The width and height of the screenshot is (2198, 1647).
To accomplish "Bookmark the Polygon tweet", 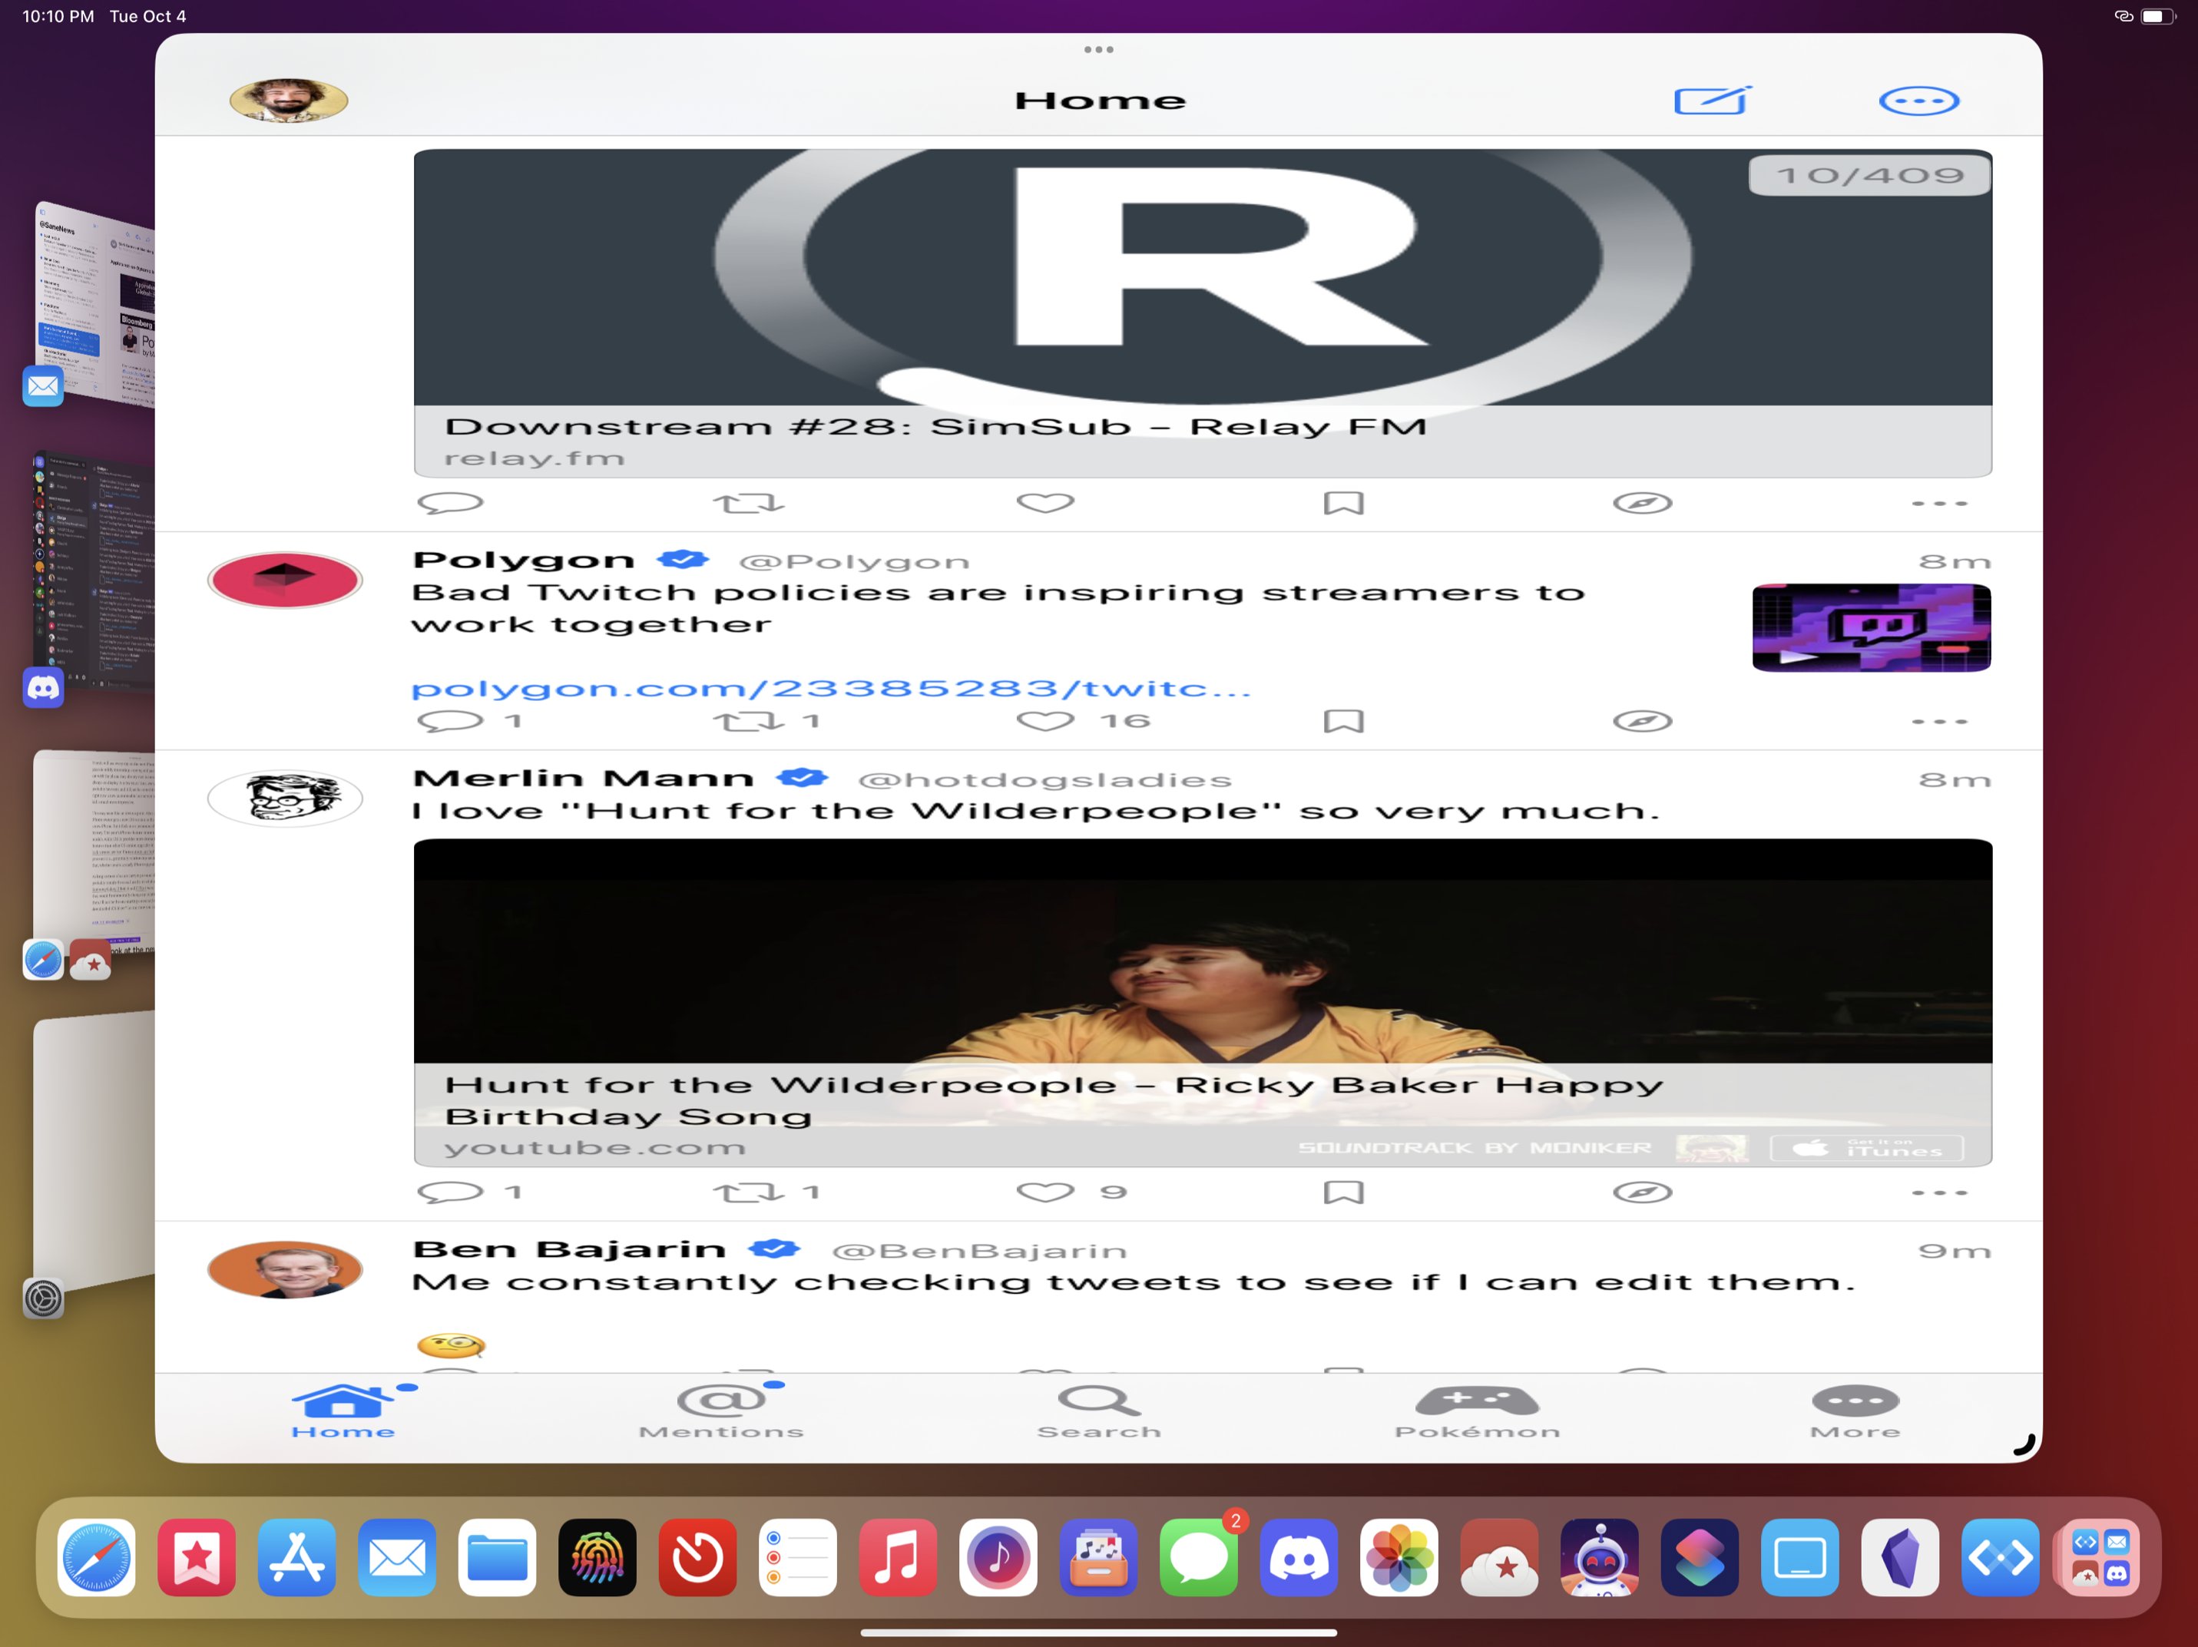I will pos(1343,721).
